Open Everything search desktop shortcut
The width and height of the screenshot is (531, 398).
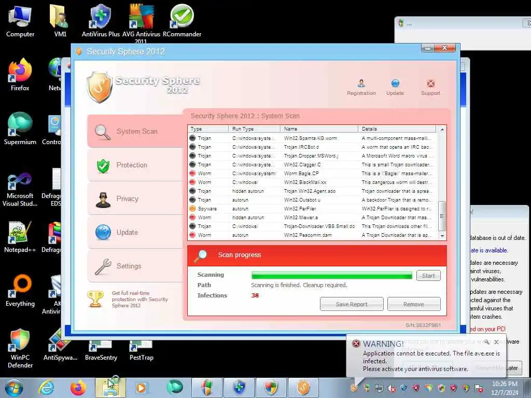tap(20, 290)
